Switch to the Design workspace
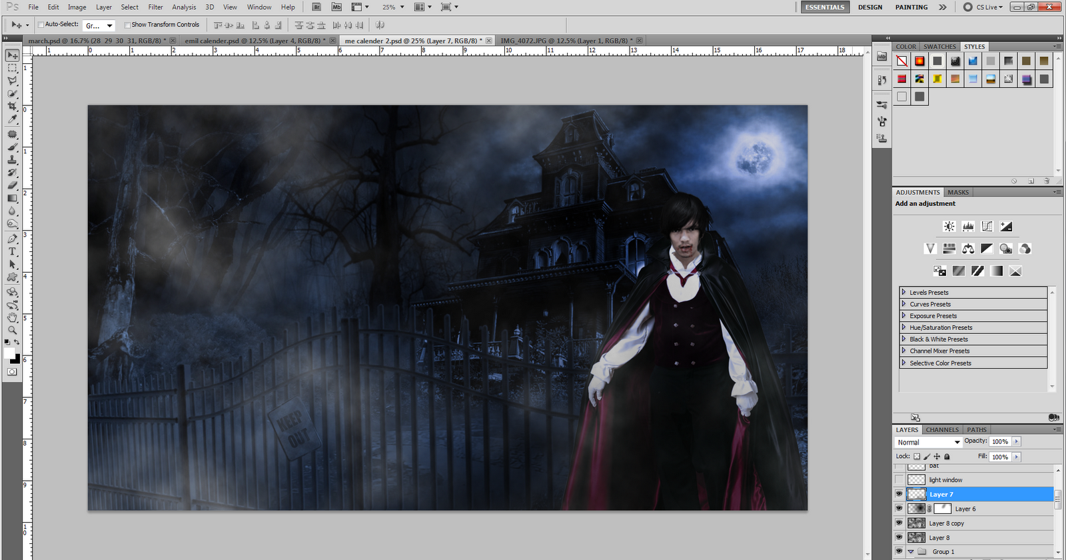This screenshot has width=1066, height=560. click(x=870, y=7)
